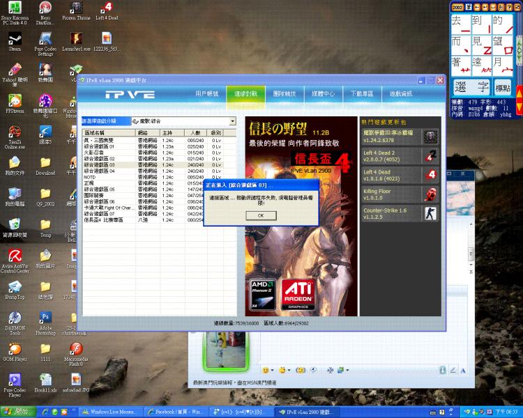This screenshot has width=523, height=418.
Task: Click the ATI Radeon Graphics banner logo
Action: [x=296, y=293]
